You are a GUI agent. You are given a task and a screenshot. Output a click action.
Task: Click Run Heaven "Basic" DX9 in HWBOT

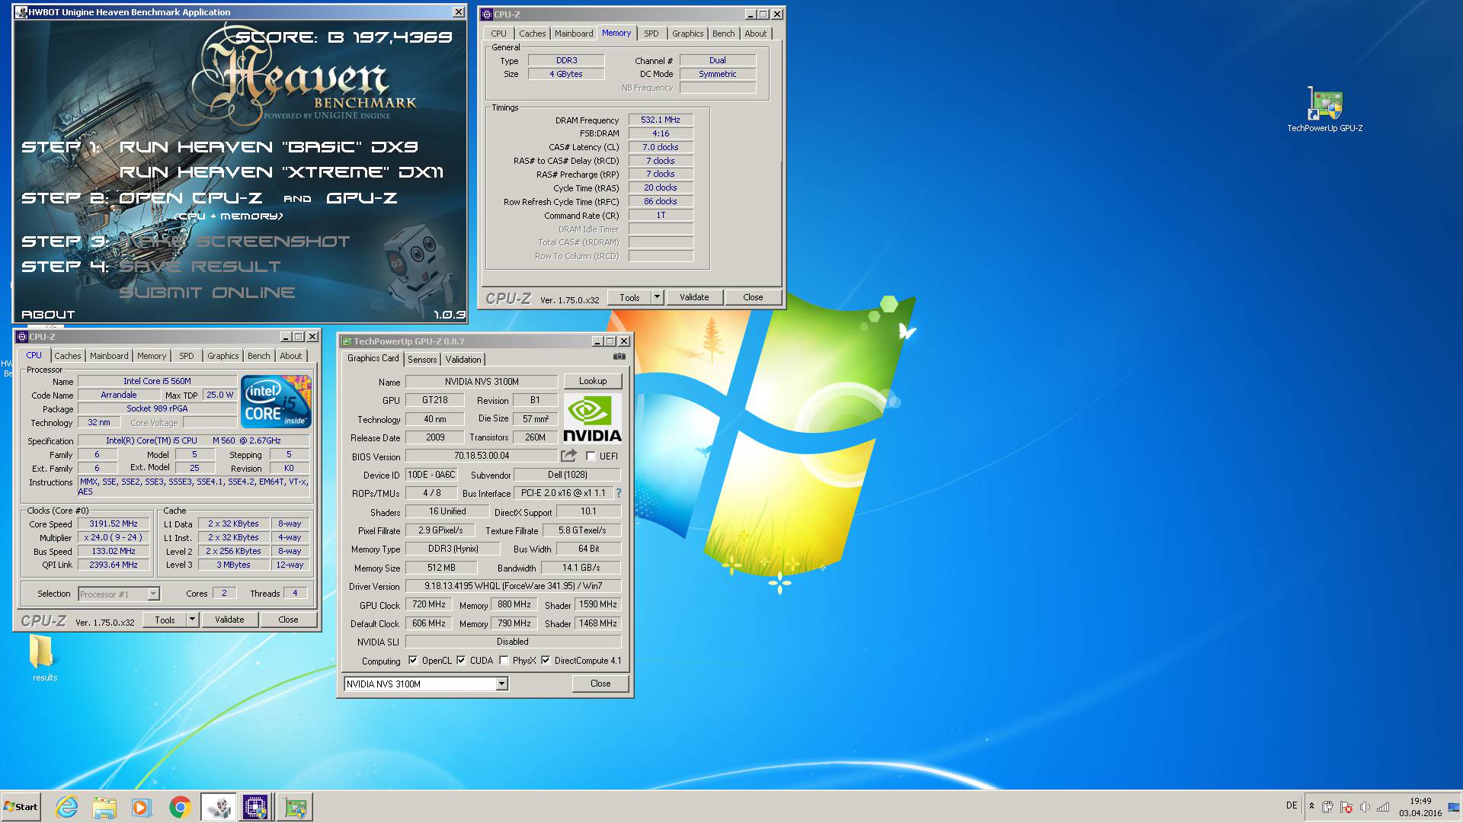click(268, 147)
